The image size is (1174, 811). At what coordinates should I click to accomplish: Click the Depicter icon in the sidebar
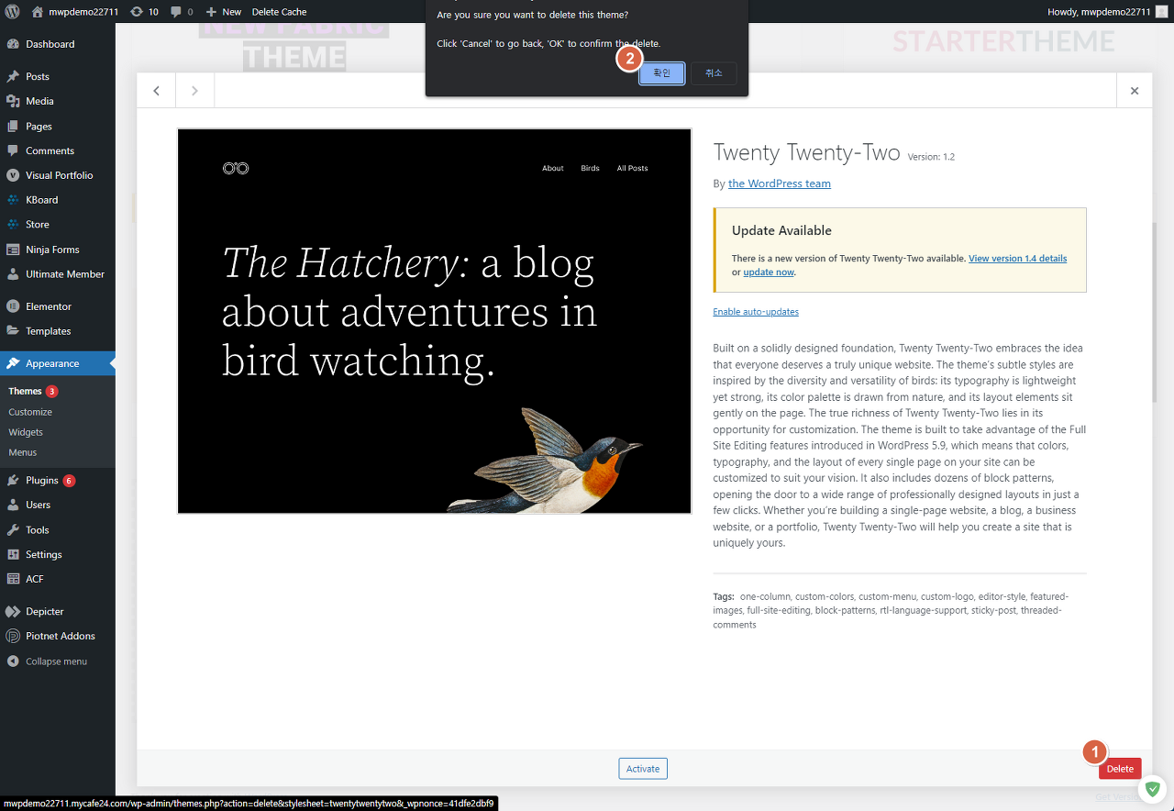pyautogui.click(x=13, y=611)
